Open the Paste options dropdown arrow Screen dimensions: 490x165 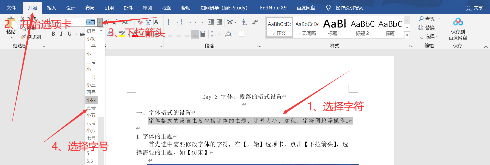pos(12,38)
